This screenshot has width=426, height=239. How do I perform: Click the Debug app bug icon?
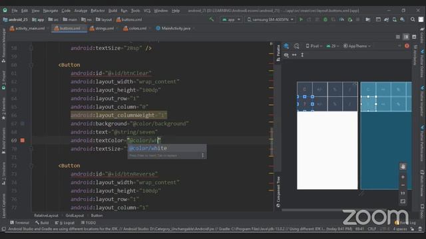point(325,19)
